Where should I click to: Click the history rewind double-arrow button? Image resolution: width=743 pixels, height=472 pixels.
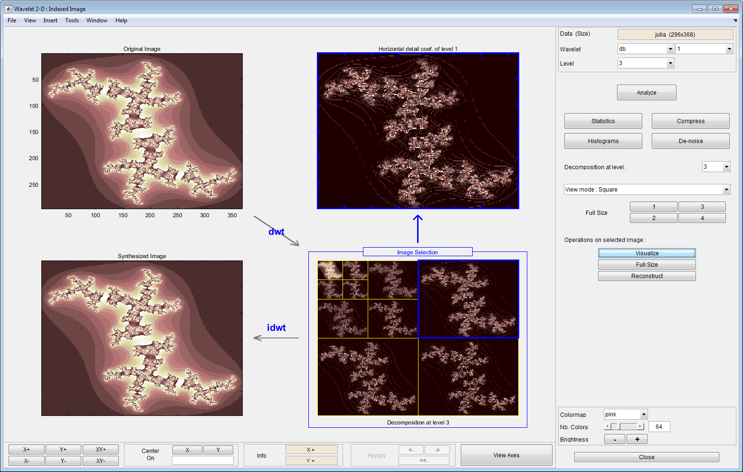pos(424,460)
